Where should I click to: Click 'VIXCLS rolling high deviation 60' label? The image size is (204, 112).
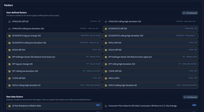pos(122,85)
